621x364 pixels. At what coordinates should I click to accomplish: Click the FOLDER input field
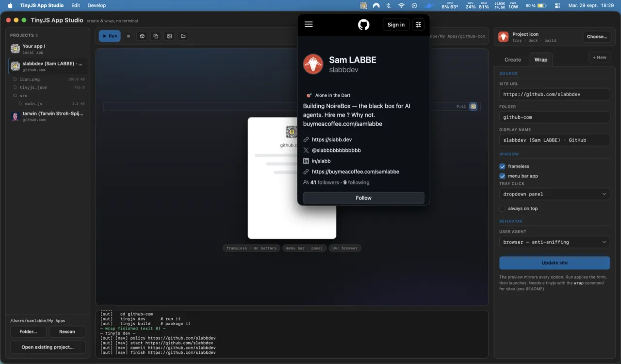[555, 117]
